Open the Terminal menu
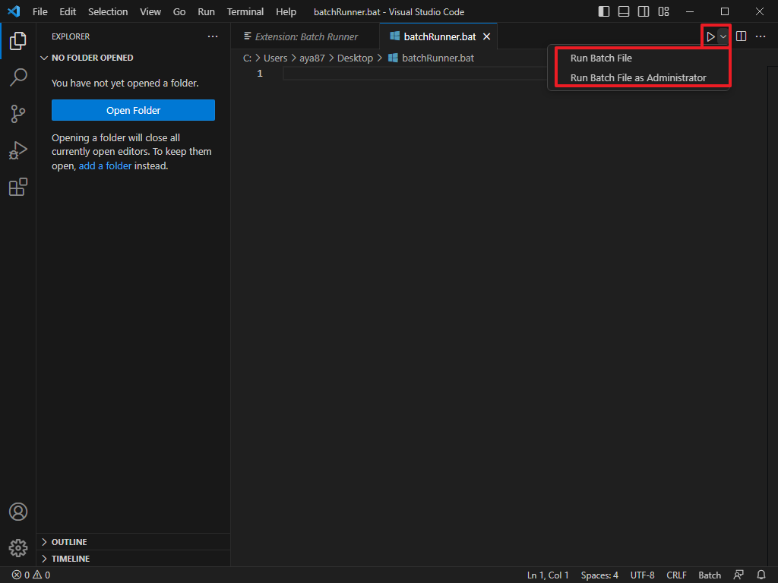The image size is (778, 583). (x=245, y=11)
